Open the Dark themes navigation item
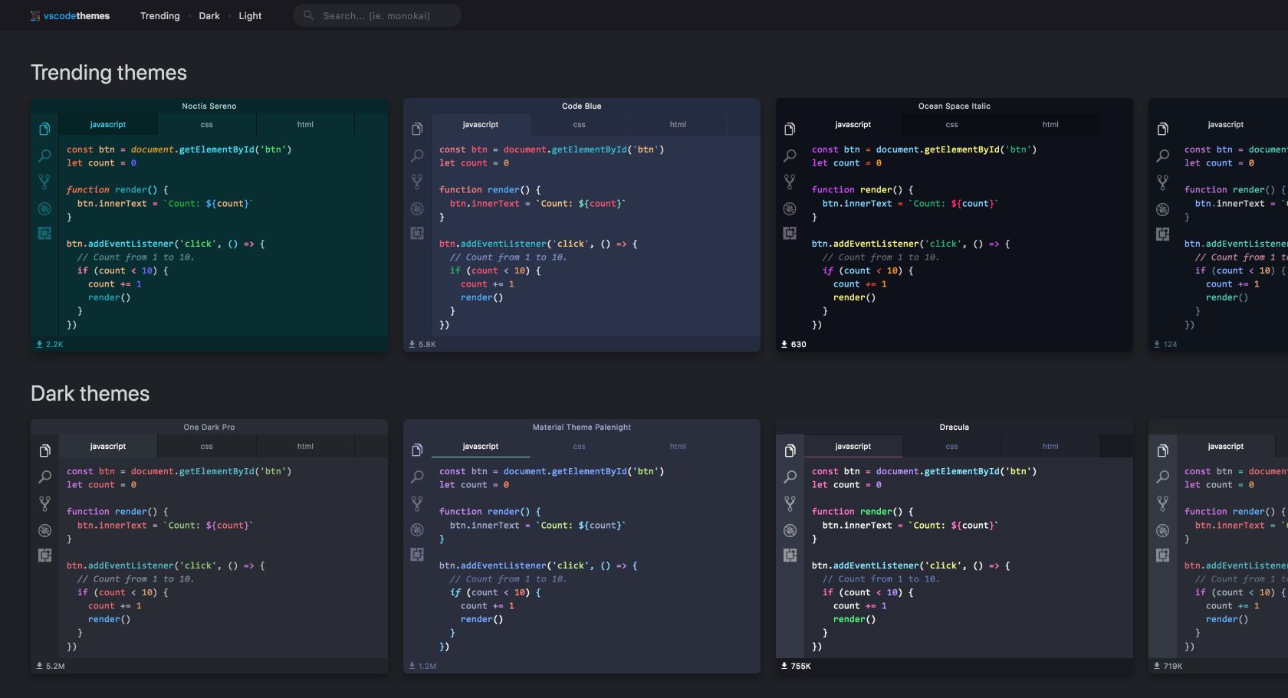Viewport: 1288px width, 698px height. pyautogui.click(x=209, y=15)
